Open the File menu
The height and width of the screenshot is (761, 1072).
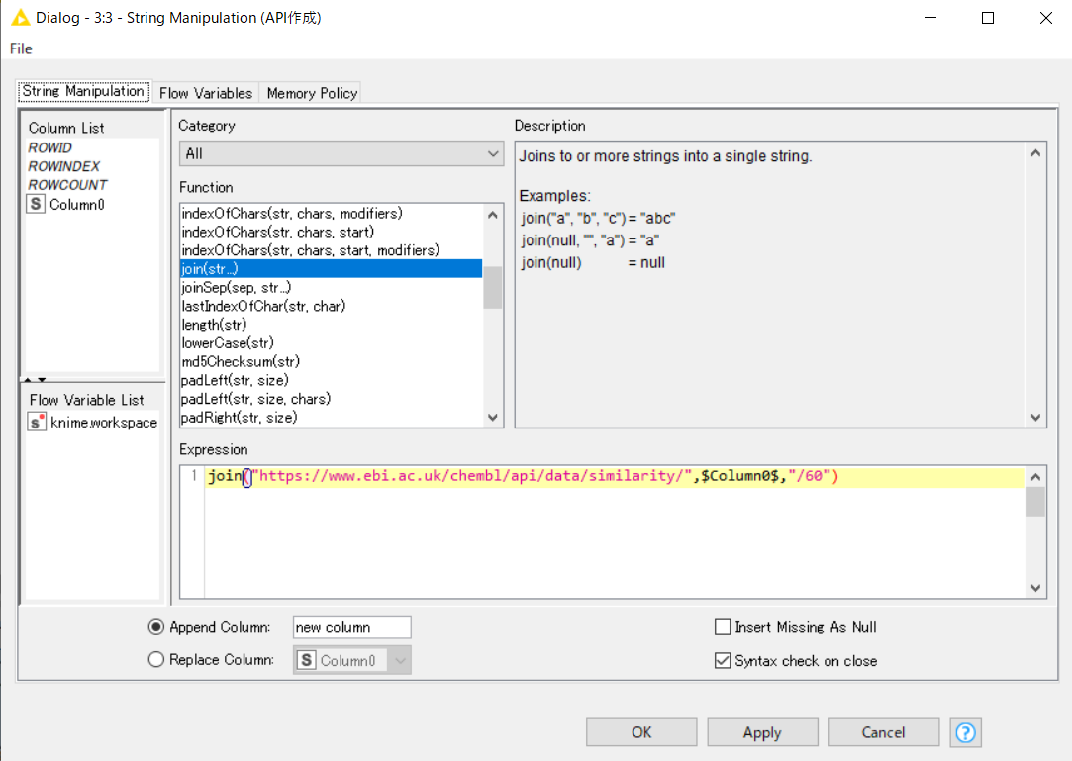tap(20, 48)
